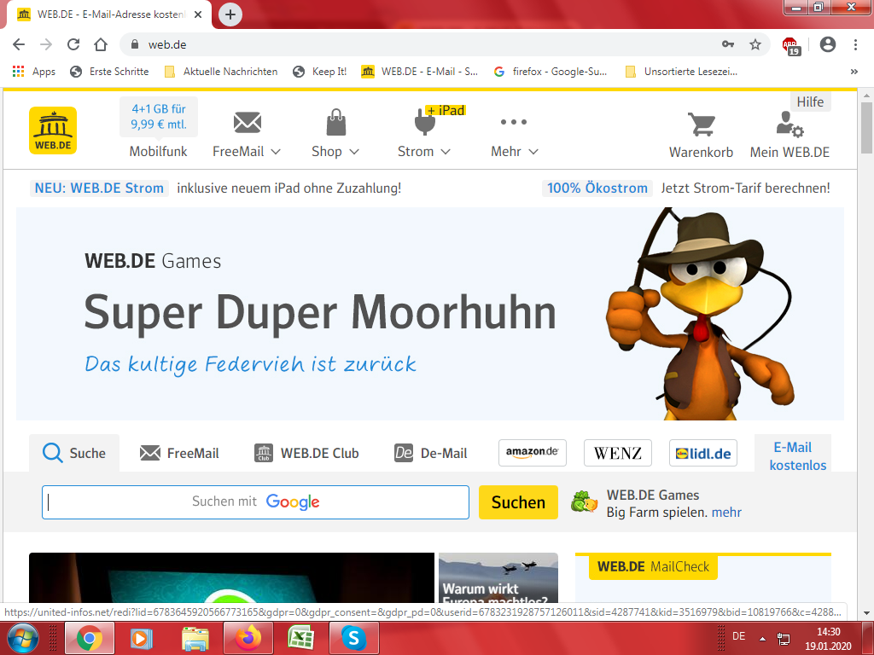Open the Unsortierte Lesezeichen bookmark folder
The image size is (874, 655).
tap(681, 72)
